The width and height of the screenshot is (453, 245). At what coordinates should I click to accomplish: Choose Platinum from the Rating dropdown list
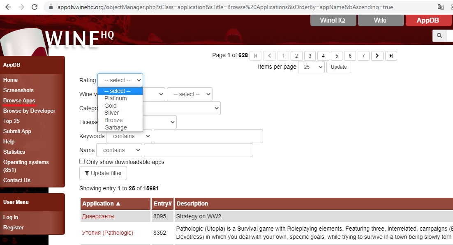pyautogui.click(x=116, y=99)
